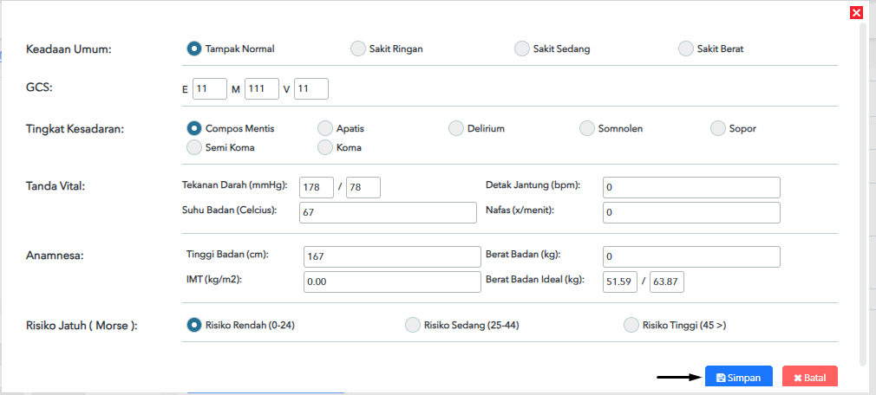This screenshot has width=876, height=395.
Task: Click the Suhu Badan (Celcius) field
Action: pos(389,212)
